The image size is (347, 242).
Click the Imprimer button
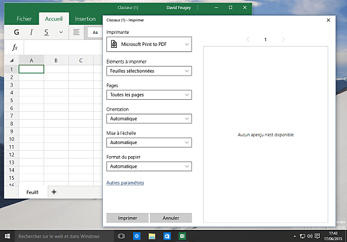(128, 218)
